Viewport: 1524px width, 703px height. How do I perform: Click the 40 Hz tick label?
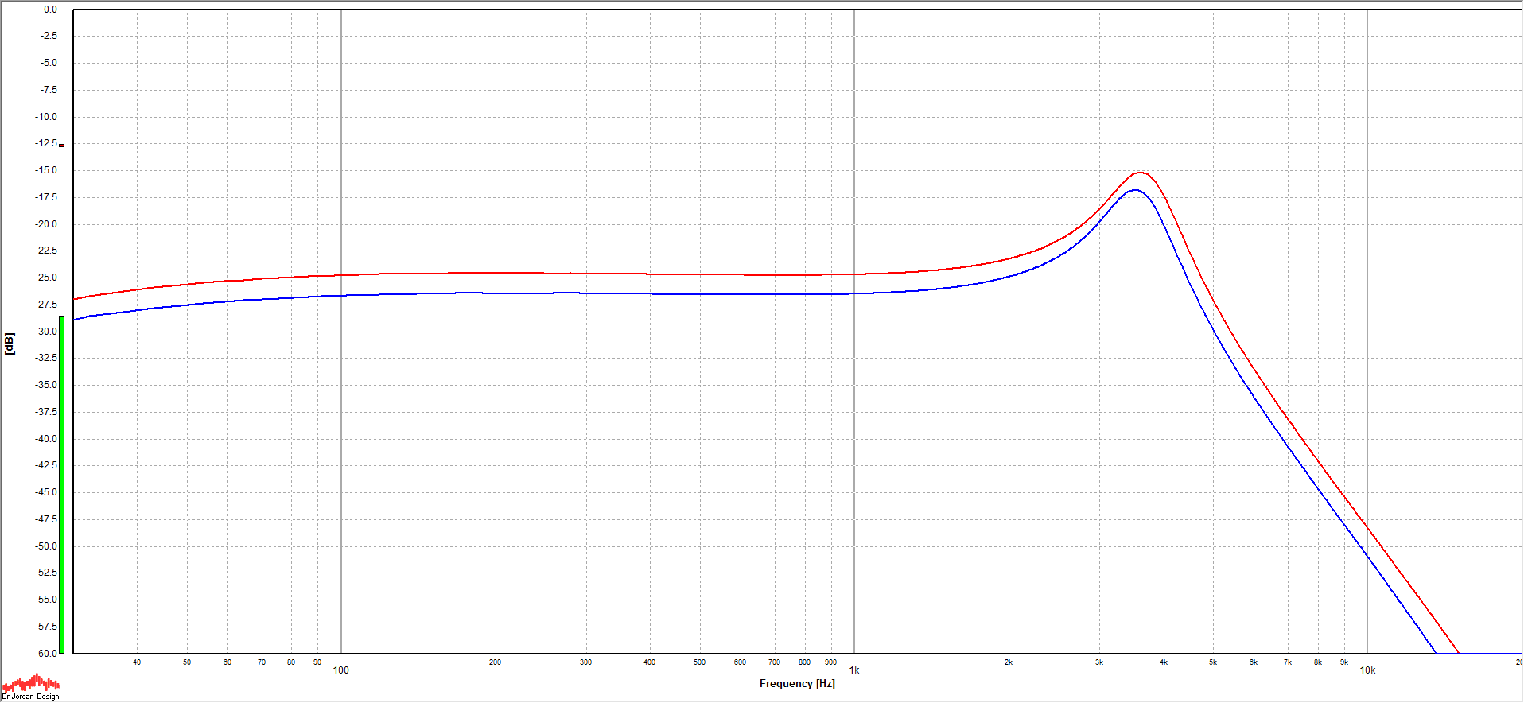tap(137, 662)
